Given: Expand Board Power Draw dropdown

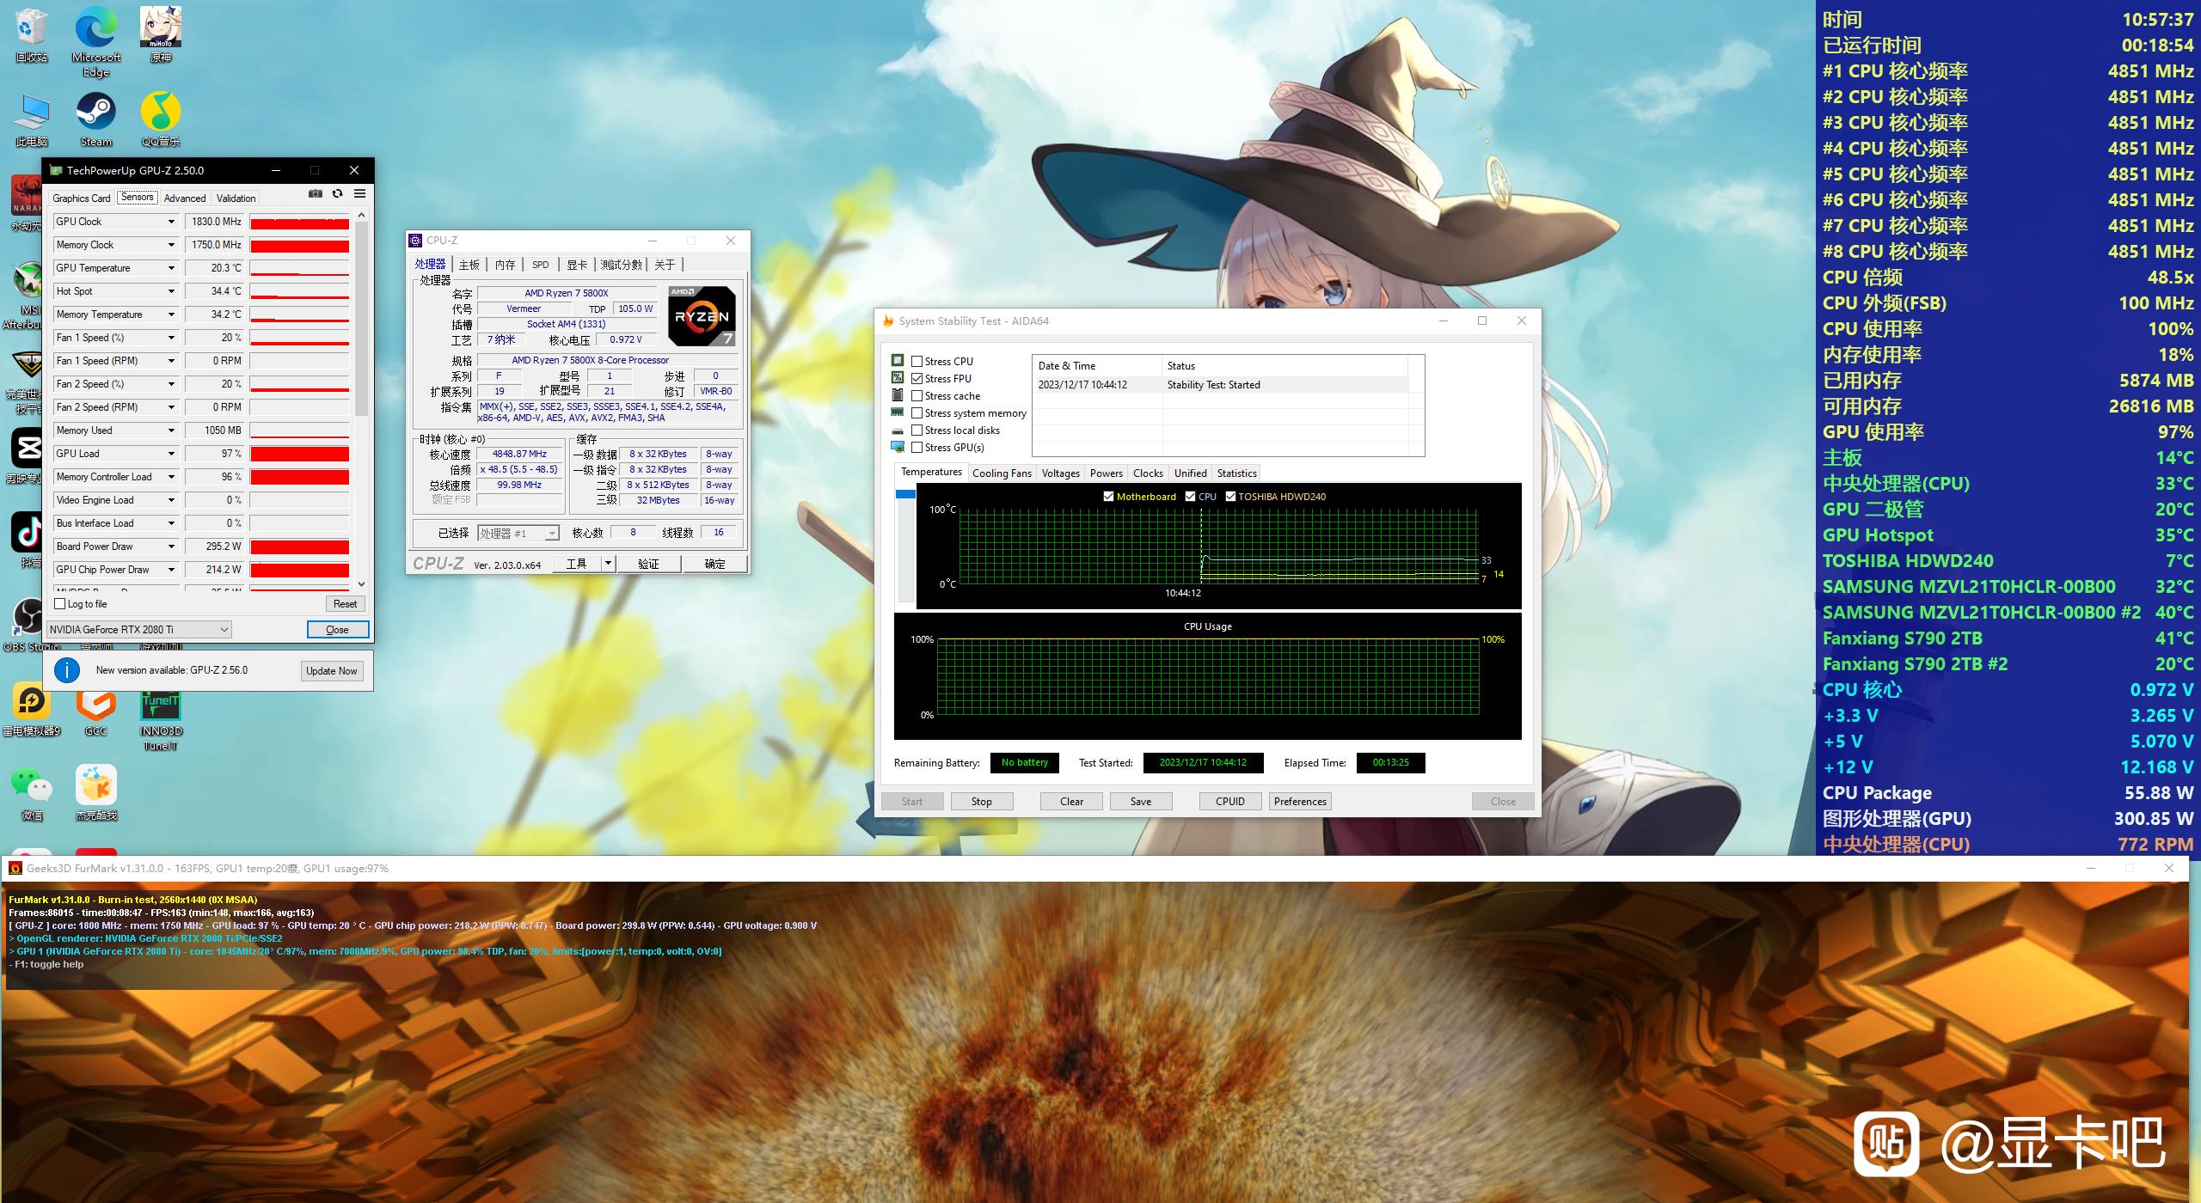Looking at the screenshot, I should point(171,547).
